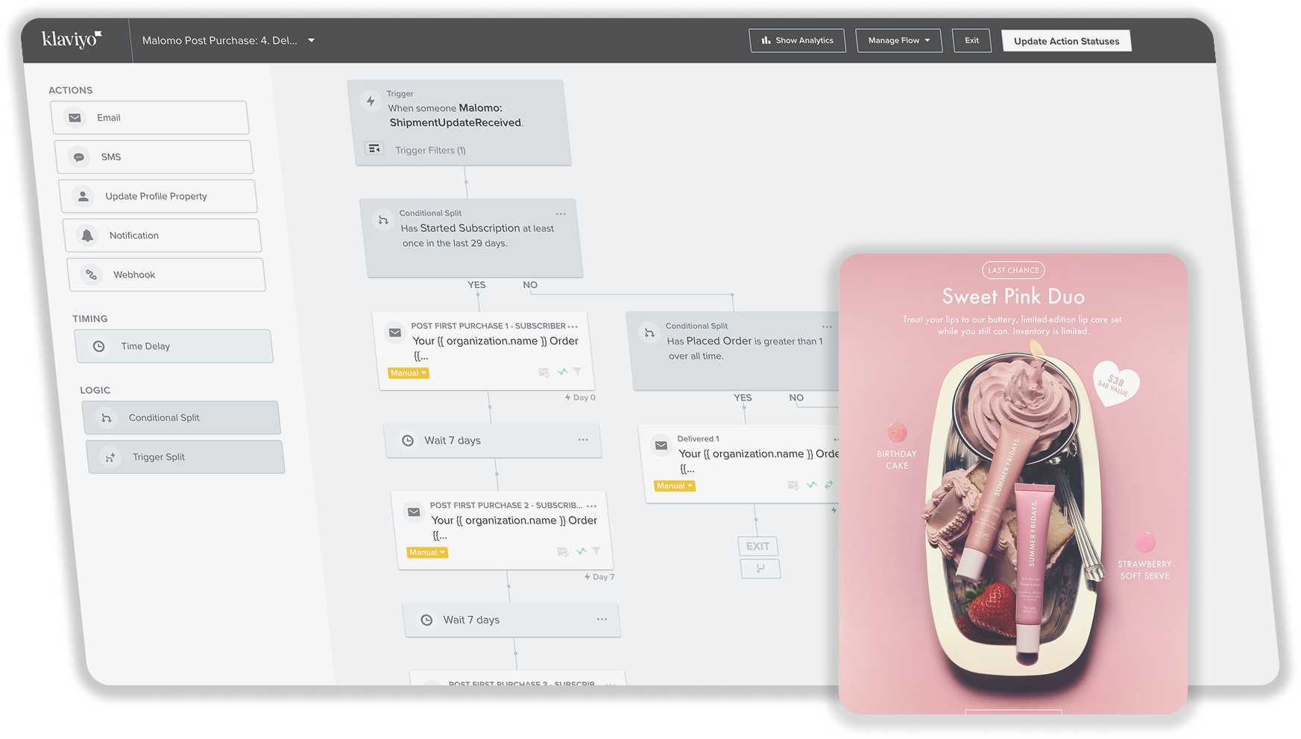Click the Trigger Split label
Screen dimensions: 1301x739
(159, 457)
